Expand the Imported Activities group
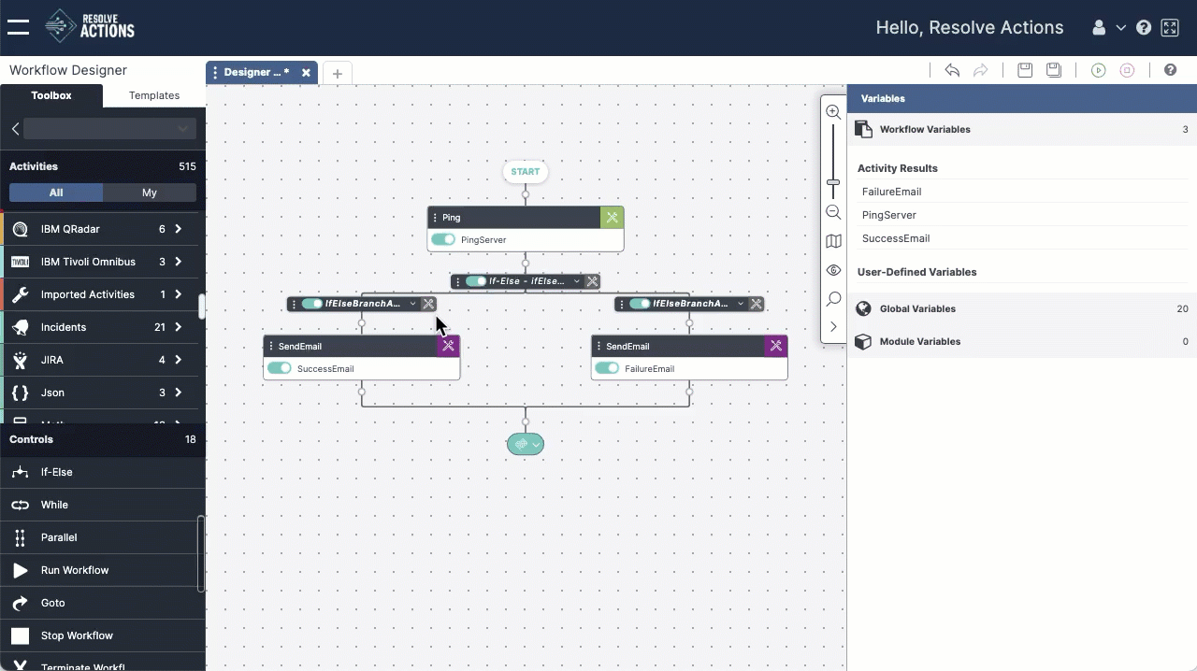Viewport: 1197px width, 671px height. (178, 294)
